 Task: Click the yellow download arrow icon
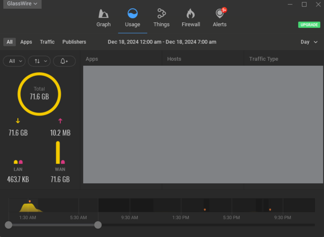coord(18,121)
